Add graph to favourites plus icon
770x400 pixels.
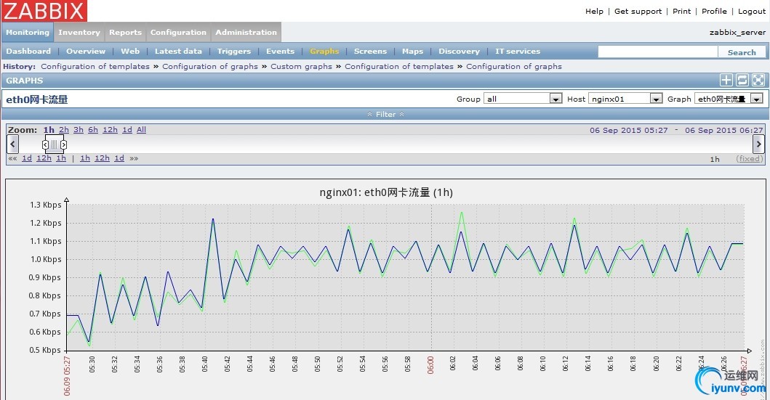coord(726,81)
